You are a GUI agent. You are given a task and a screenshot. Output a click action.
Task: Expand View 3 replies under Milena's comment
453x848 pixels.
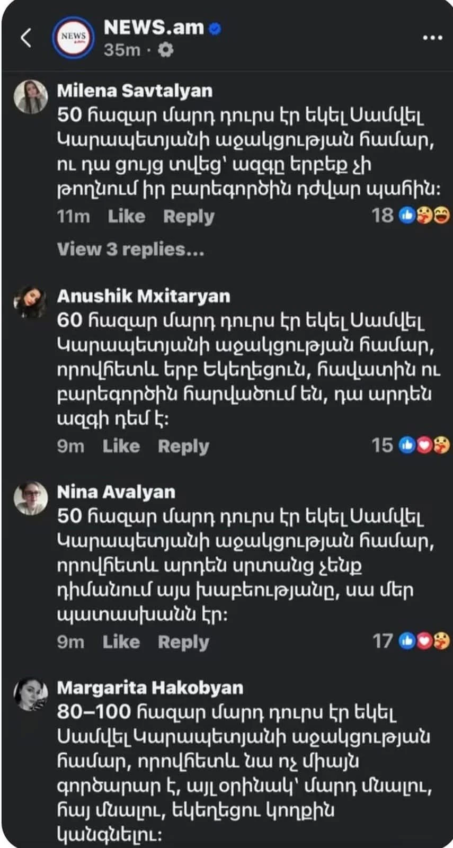[x=130, y=249]
